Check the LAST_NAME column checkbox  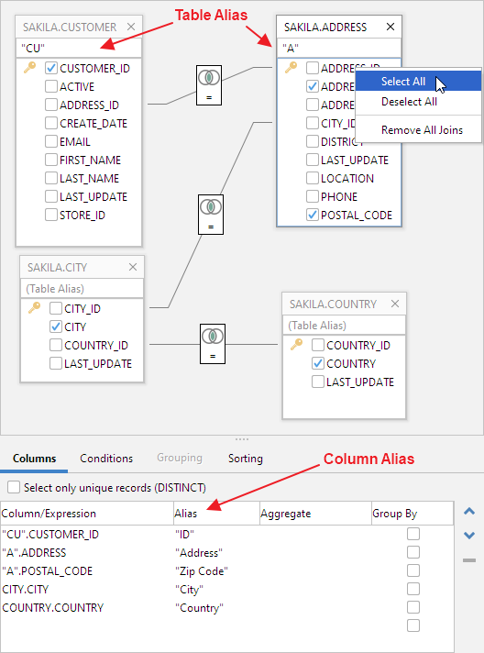pyautogui.click(x=51, y=178)
